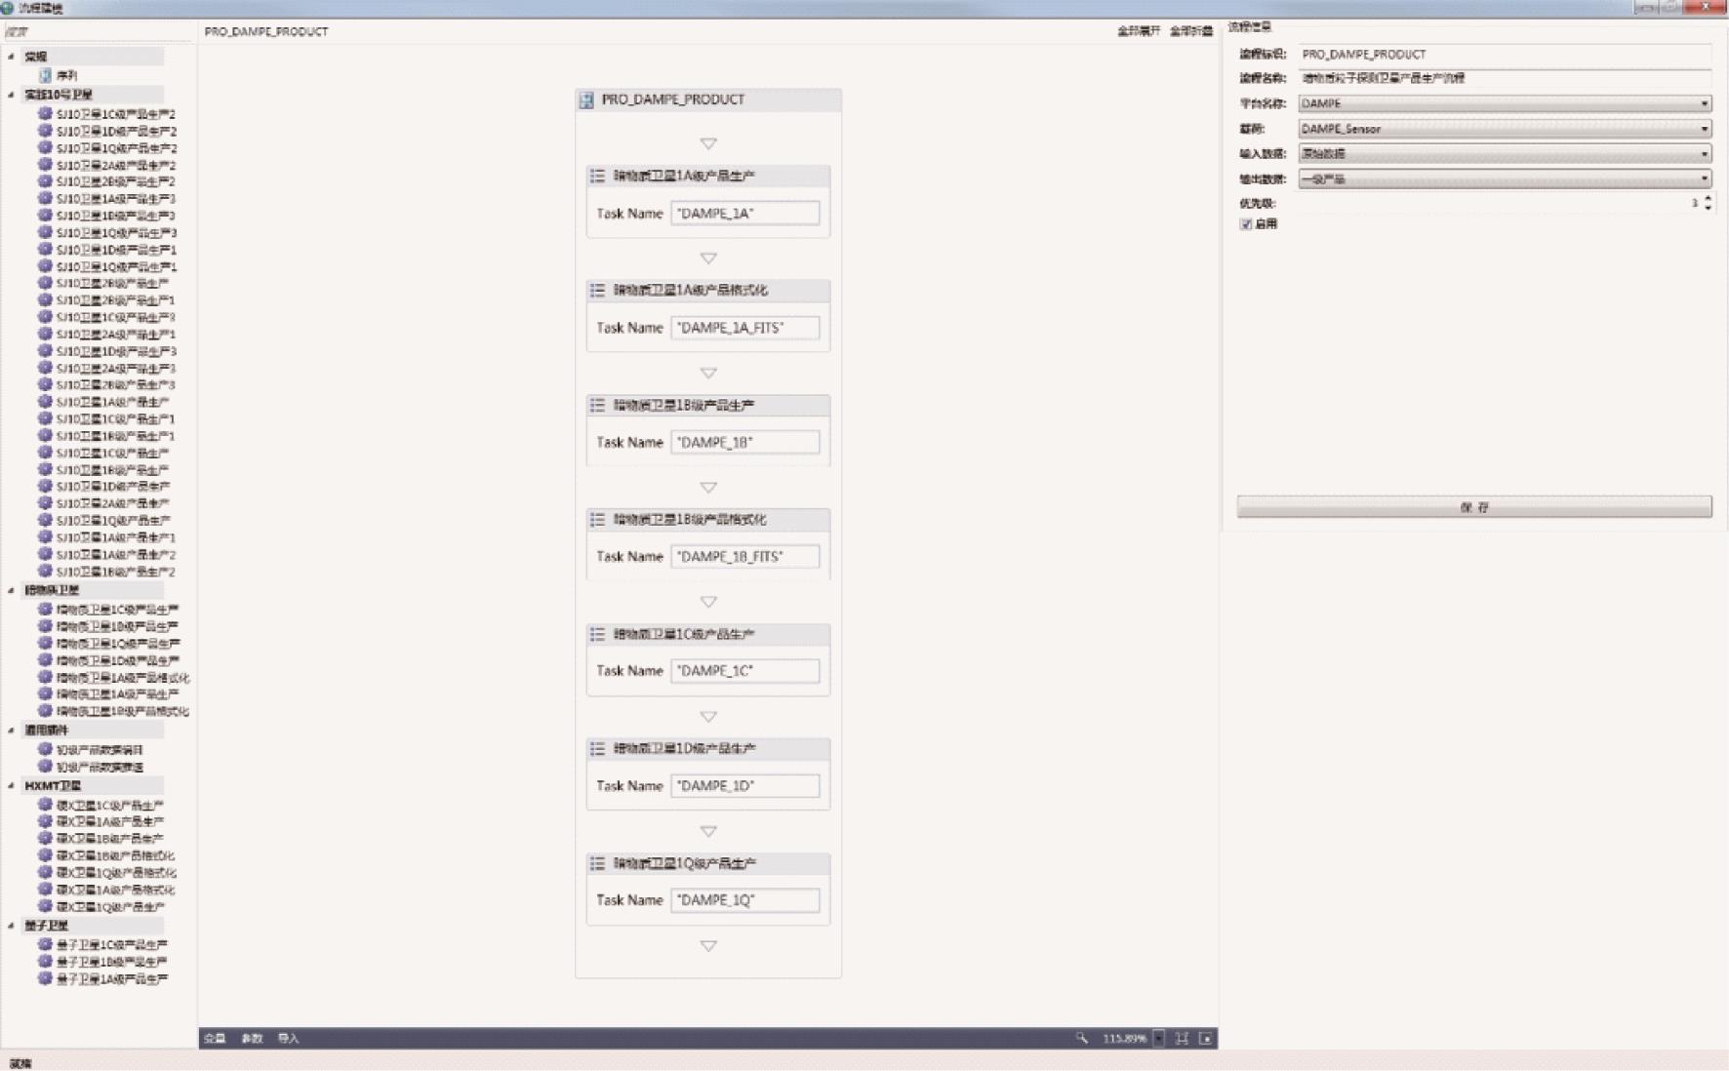Click gear icon of 暗物质卫星1C级产品生产

pos(45,609)
